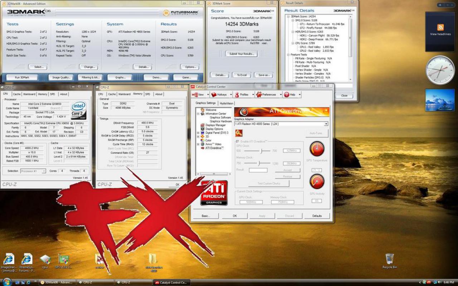Viewport: 458px width, 286px height.
Task: Select Displays Manager in Catalyst tree
Action: pos(215,125)
